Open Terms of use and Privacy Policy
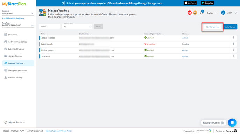 coord(59,131)
